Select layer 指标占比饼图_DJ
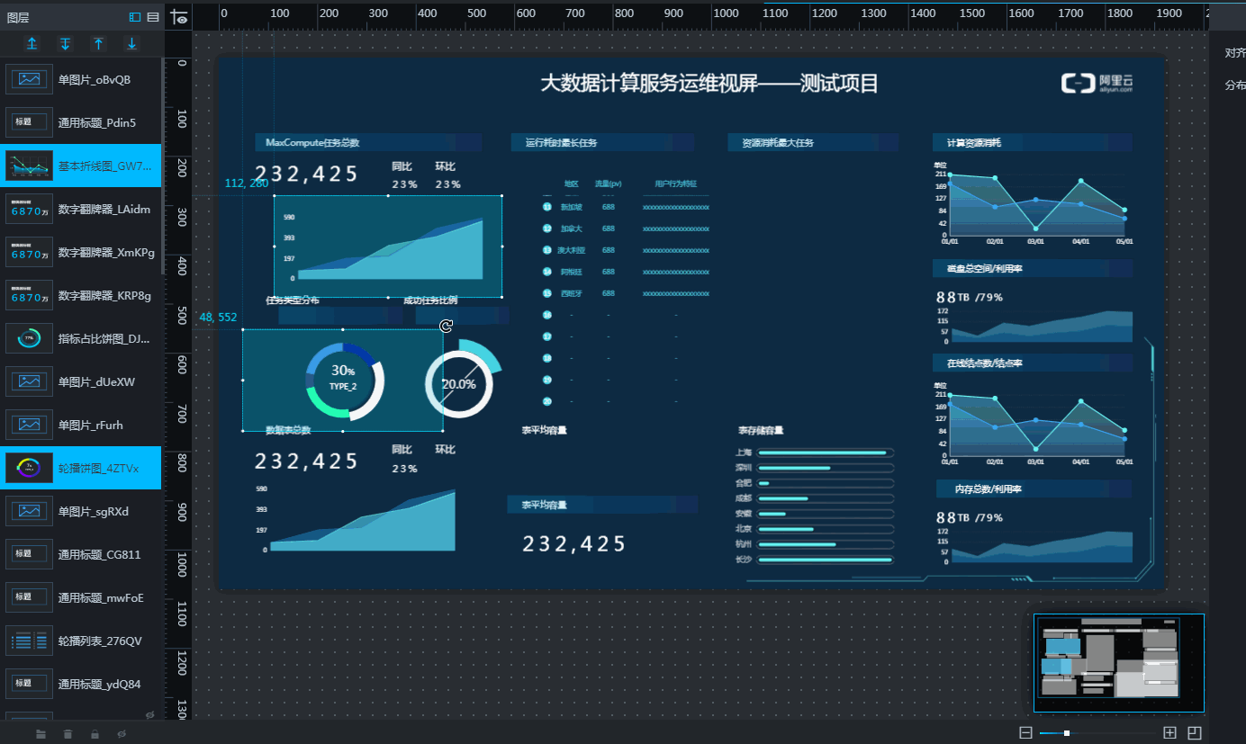The image size is (1246, 744). click(81, 338)
